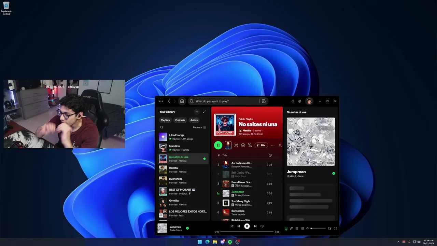The image size is (437, 246).
Task: Open lyrics with the microphone icon
Action: 291,228
